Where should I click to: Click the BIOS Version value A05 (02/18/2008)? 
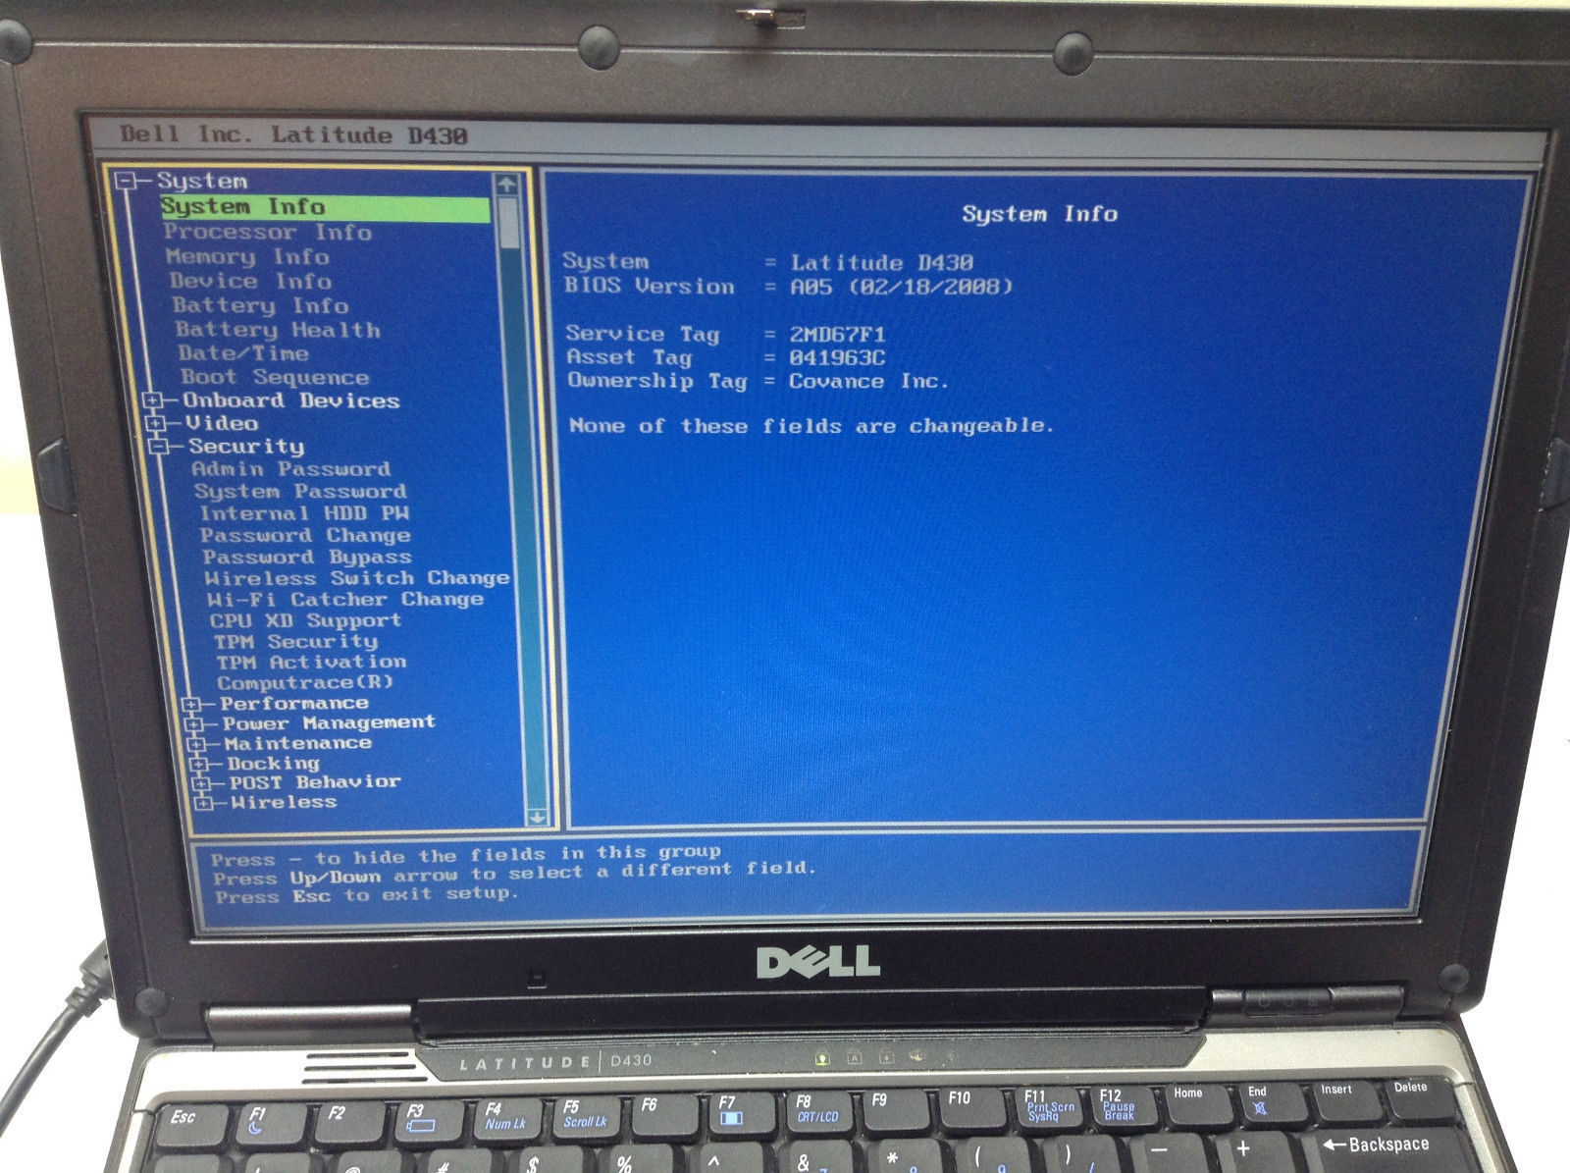[902, 287]
